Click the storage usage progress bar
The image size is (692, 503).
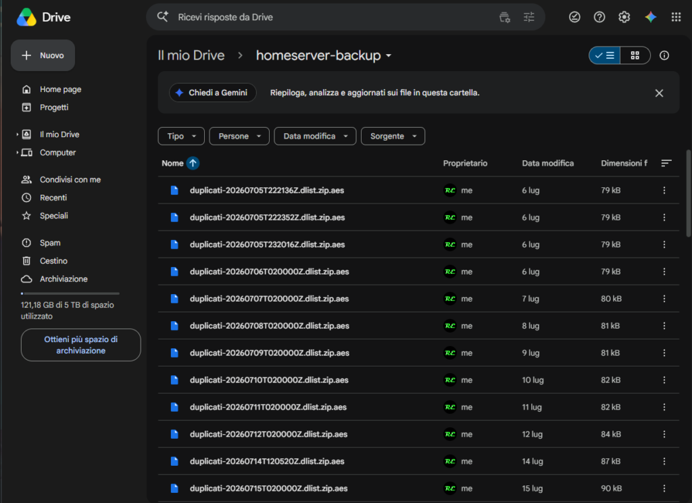[x=70, y=293]
